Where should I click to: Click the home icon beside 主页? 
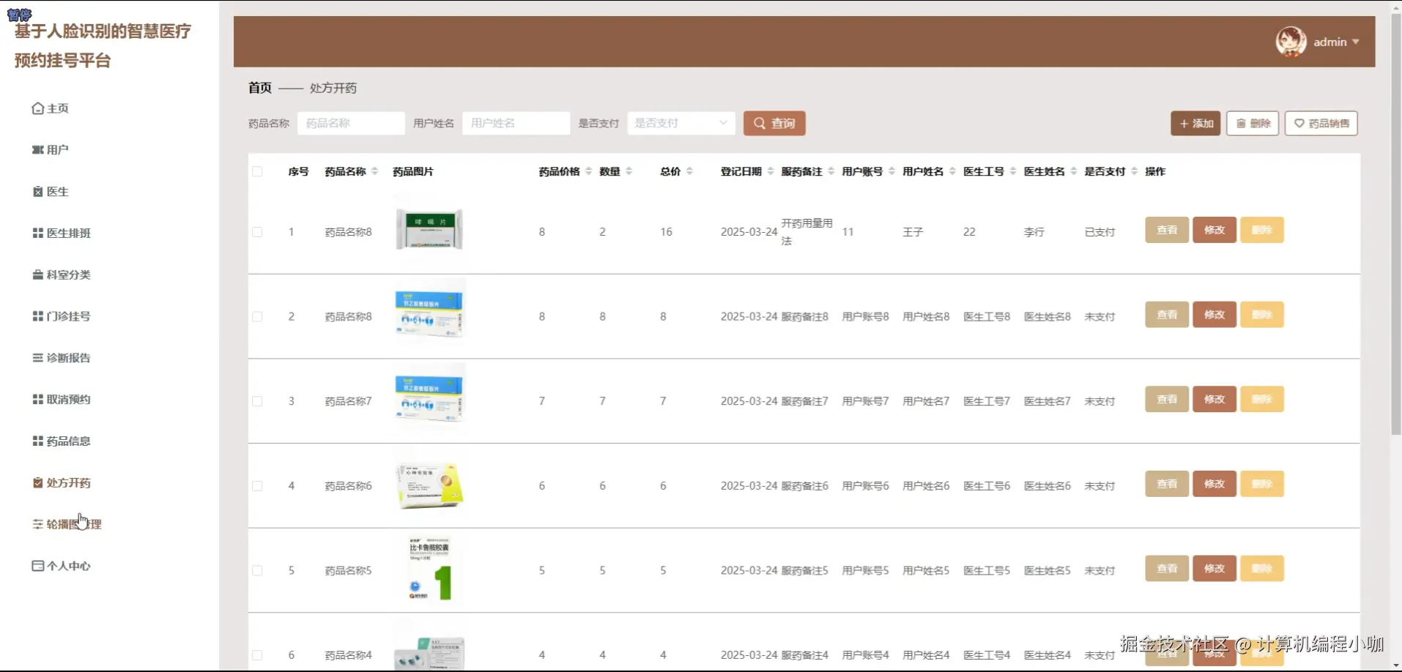(x=37, y=108)
